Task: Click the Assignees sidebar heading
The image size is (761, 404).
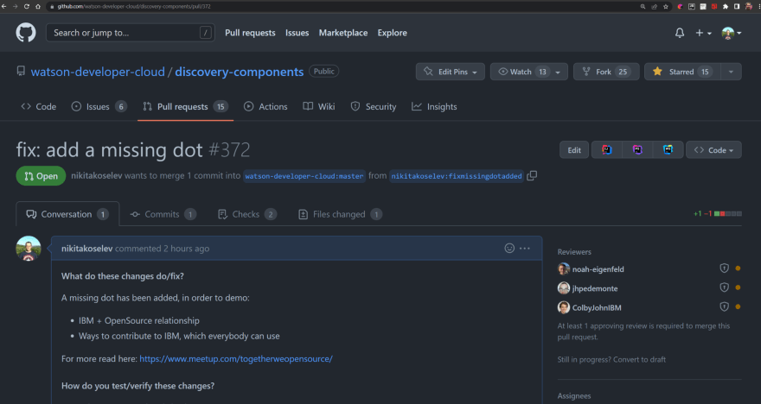Action: coord(574,395)
